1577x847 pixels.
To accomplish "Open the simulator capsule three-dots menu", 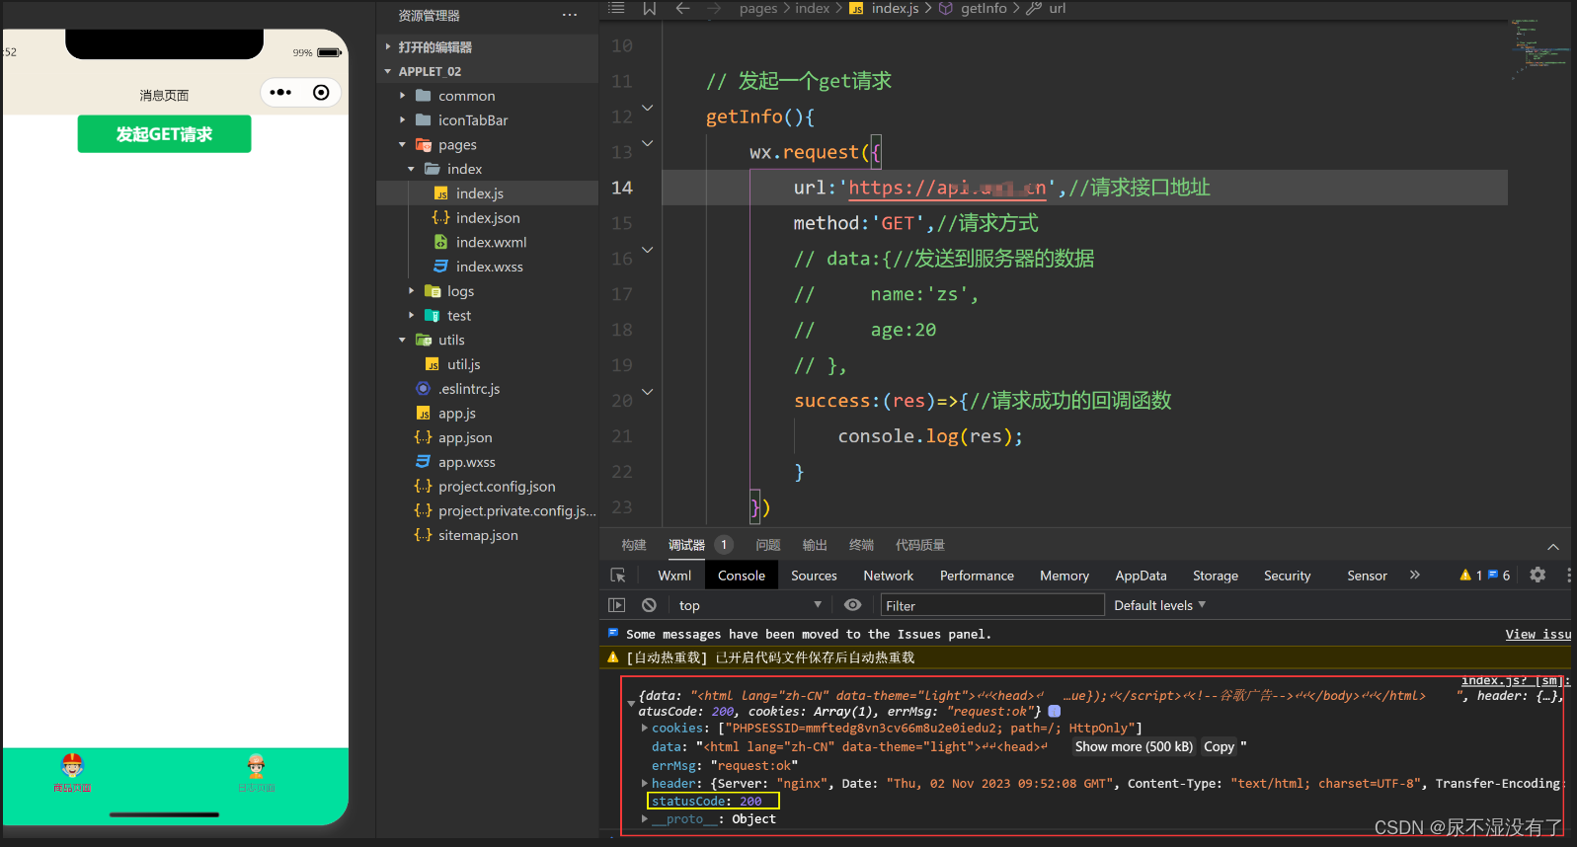I will point(280,93).
